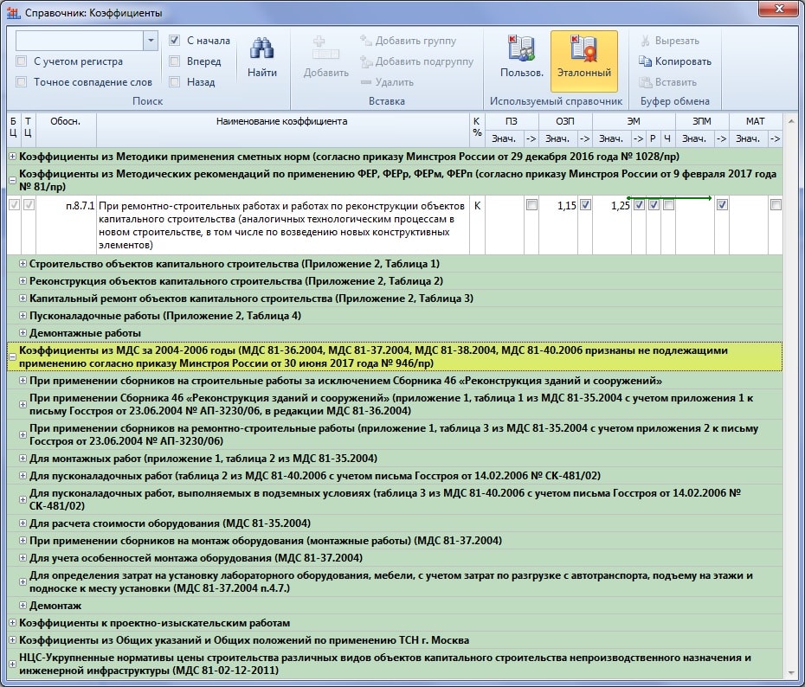Expand 'Капитальный ремонт объектов капитального строительства' subgroup
The height and width of the screenshot is (687, 805).
[23, 299]
